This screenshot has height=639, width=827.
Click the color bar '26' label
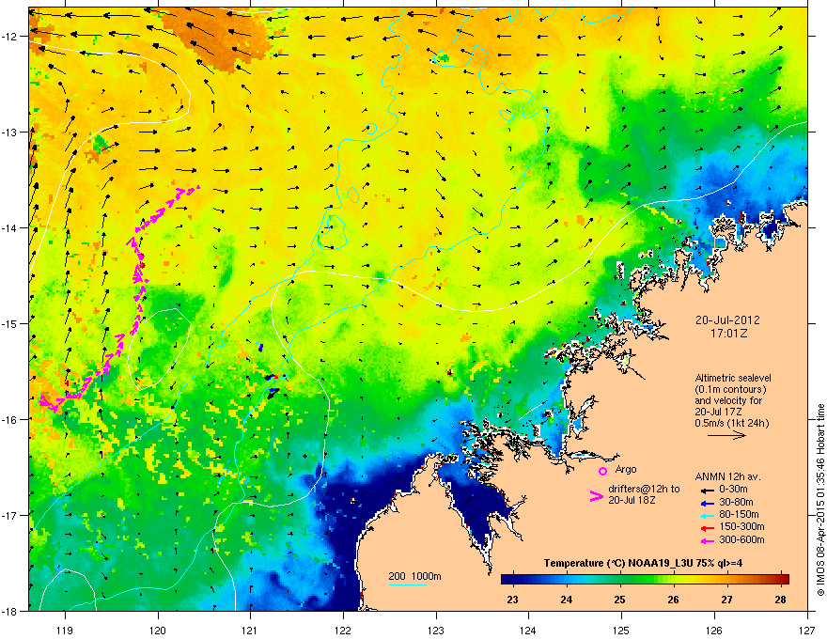(673, 600)
